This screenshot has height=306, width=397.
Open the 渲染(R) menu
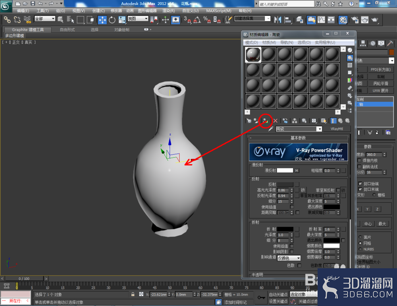click(169, 11)
